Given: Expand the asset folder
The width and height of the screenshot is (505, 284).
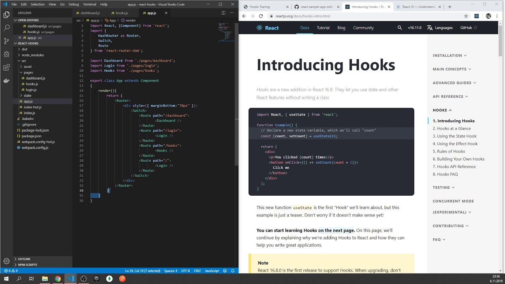Looking at the screenshot, I should (x=28, y=67).
